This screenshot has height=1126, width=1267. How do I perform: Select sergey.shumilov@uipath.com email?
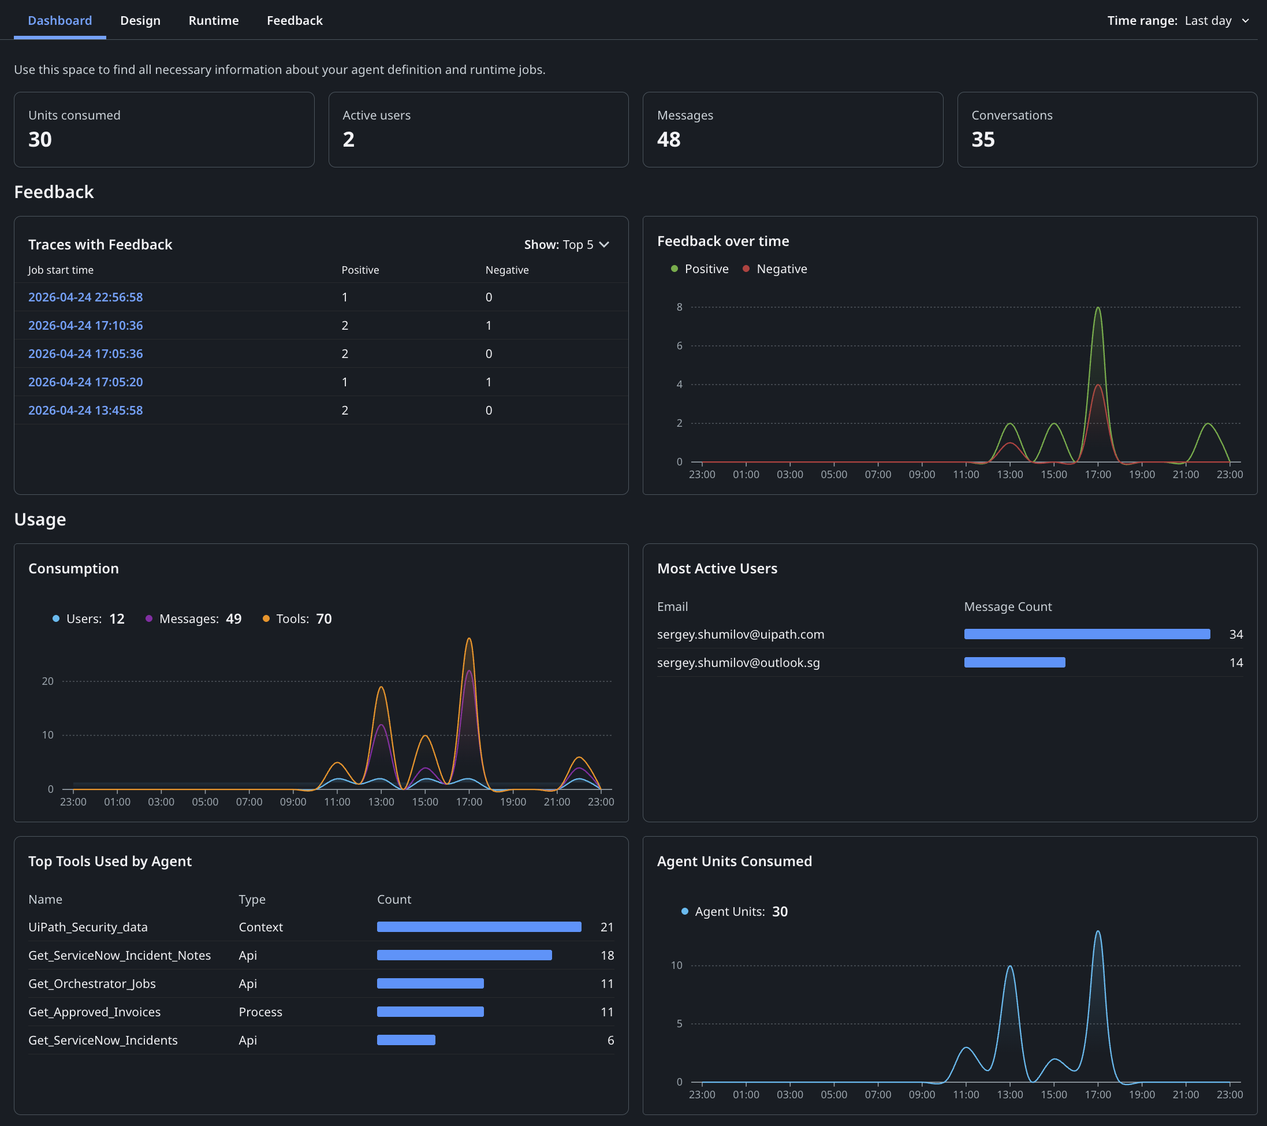click(741, 634)
